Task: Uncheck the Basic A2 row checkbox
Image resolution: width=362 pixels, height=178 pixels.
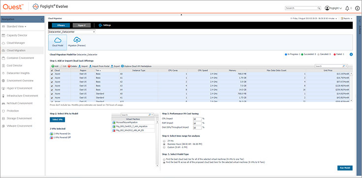Action: click(52, 82)
